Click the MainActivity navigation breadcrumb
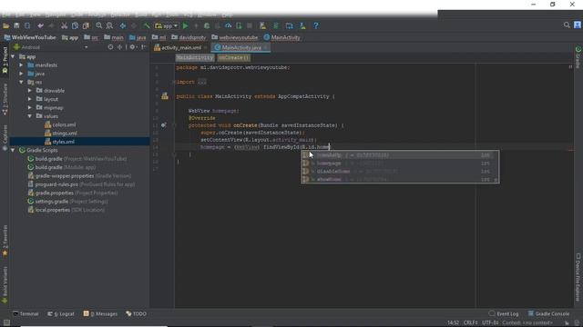The height and width of the screenshot is (327, 583). coord(281,37)
